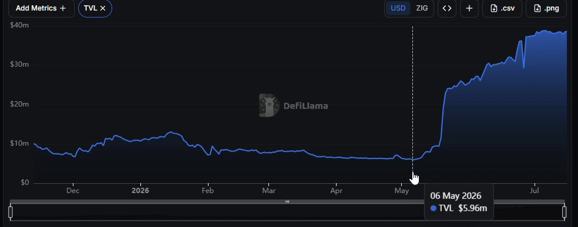
Task: Click the plus icon next to embed
Action: click(469, 8)
